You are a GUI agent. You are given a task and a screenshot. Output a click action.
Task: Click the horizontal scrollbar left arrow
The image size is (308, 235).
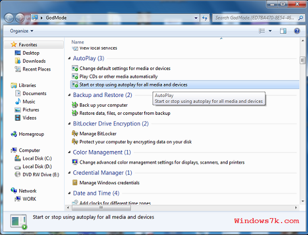pyautogui.click(x=68, y=208)
